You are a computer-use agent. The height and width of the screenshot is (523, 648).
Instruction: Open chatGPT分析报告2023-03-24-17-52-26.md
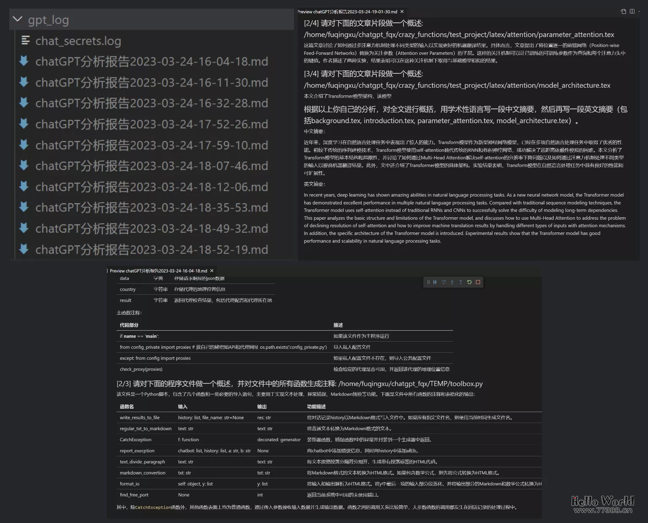[152, 124]
